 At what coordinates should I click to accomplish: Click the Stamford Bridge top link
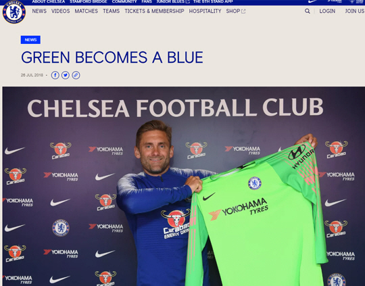click(x=89, y=1)
